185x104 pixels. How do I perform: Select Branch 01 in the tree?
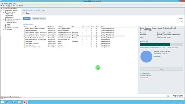11,14
